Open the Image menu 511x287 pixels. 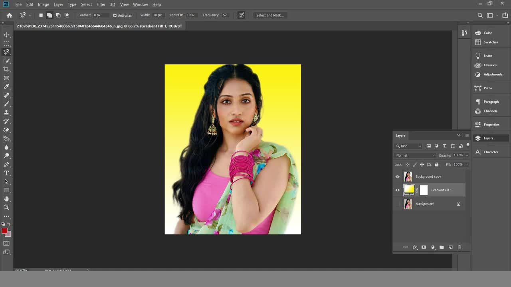[x=44, y=4]
